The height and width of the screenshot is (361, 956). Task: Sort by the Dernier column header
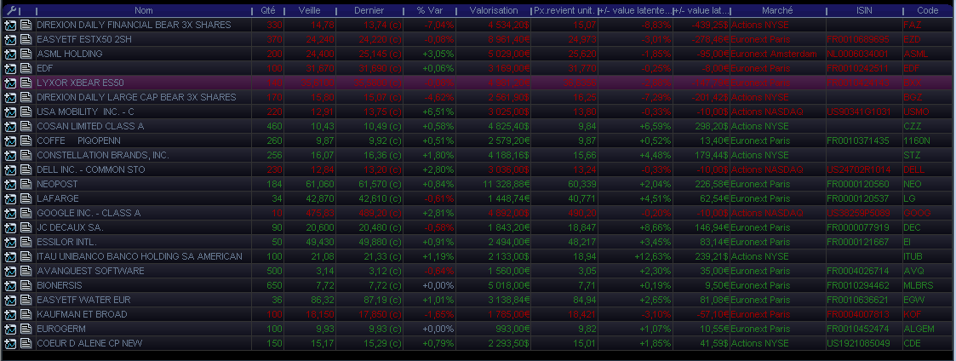point(369,11)
